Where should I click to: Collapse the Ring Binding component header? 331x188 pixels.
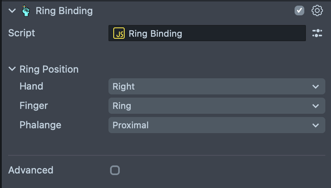(x=12, y=11)
